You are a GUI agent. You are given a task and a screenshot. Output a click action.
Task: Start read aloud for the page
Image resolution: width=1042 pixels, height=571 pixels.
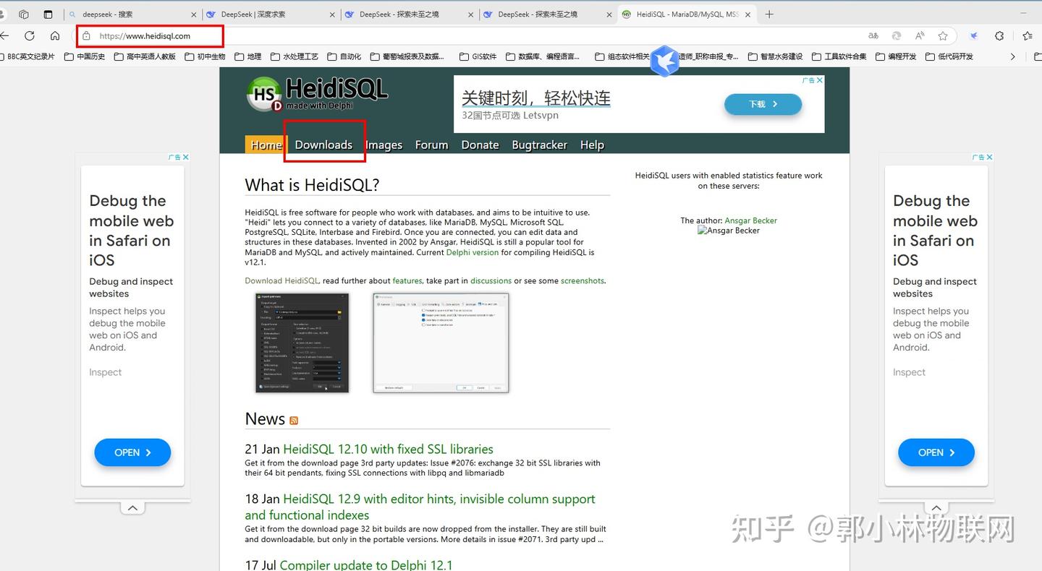[x=920, y=35]
